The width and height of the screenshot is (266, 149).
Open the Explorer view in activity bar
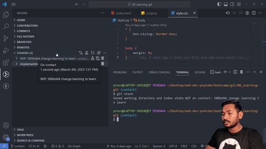6,15
